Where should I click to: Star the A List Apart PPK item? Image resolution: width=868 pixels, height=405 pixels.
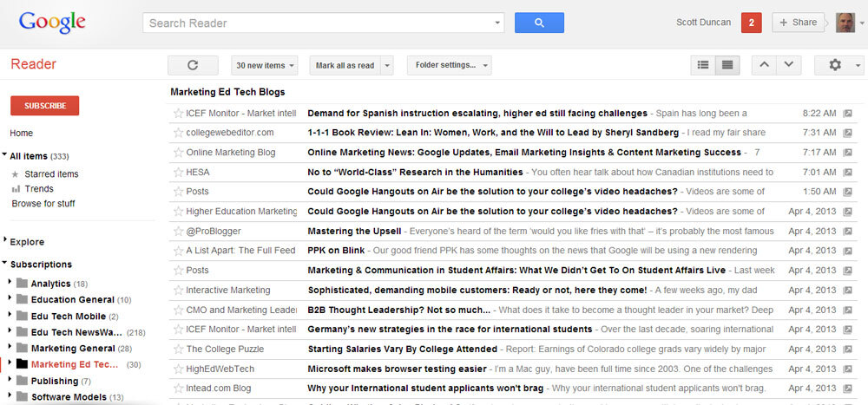point(178,251)
